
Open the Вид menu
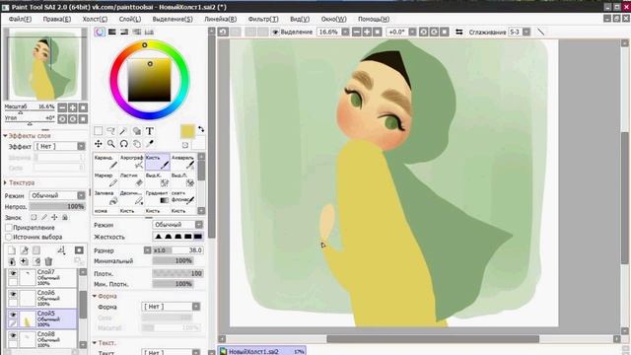click(300, 19)
